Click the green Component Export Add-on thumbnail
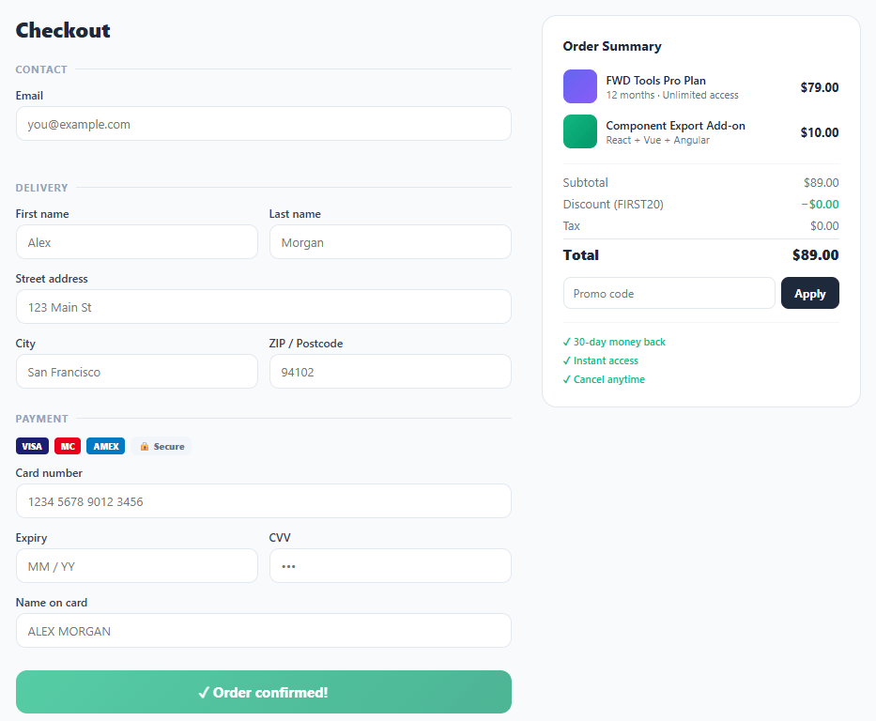This screenshot has height=721, width=876. tap(580, 131)
